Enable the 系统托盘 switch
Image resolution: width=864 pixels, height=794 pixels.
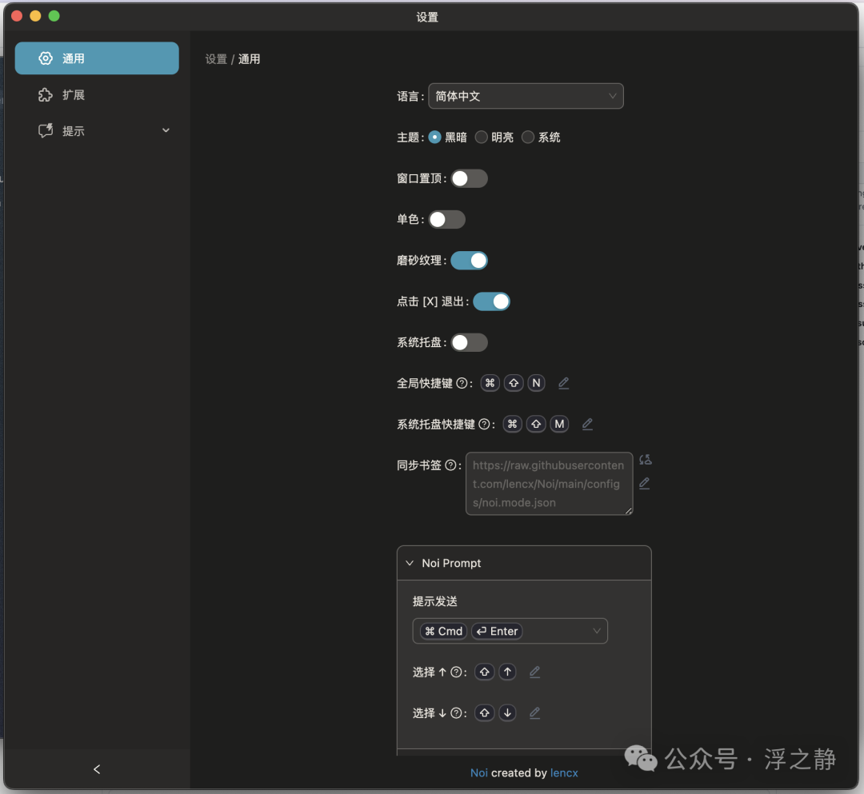pos(470,342)
